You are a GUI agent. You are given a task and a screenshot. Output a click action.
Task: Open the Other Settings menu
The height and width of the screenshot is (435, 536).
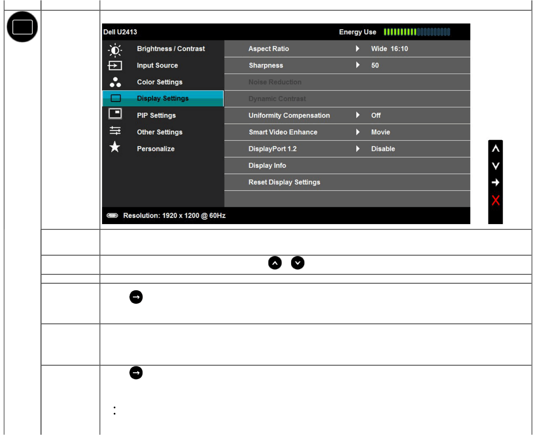163,132
